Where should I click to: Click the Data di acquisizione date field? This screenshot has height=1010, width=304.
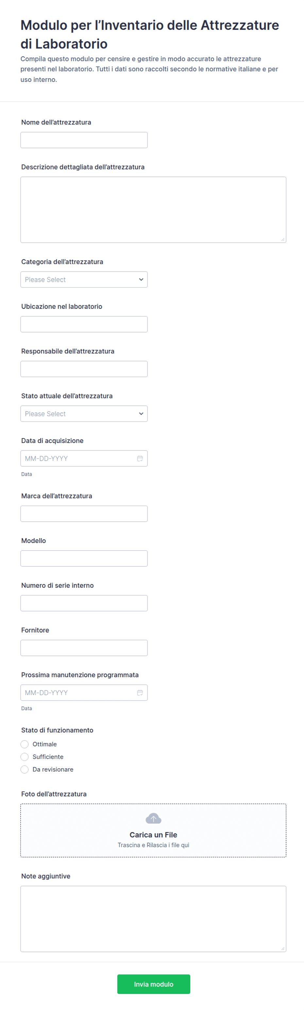click(x=84, y=458)
